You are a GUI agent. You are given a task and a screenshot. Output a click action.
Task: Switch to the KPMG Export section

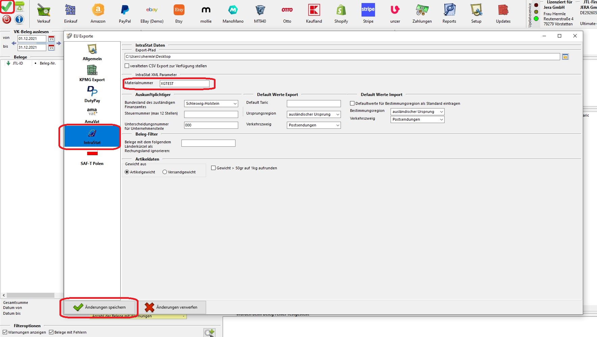pyautogui.click(x=92, y=73)
